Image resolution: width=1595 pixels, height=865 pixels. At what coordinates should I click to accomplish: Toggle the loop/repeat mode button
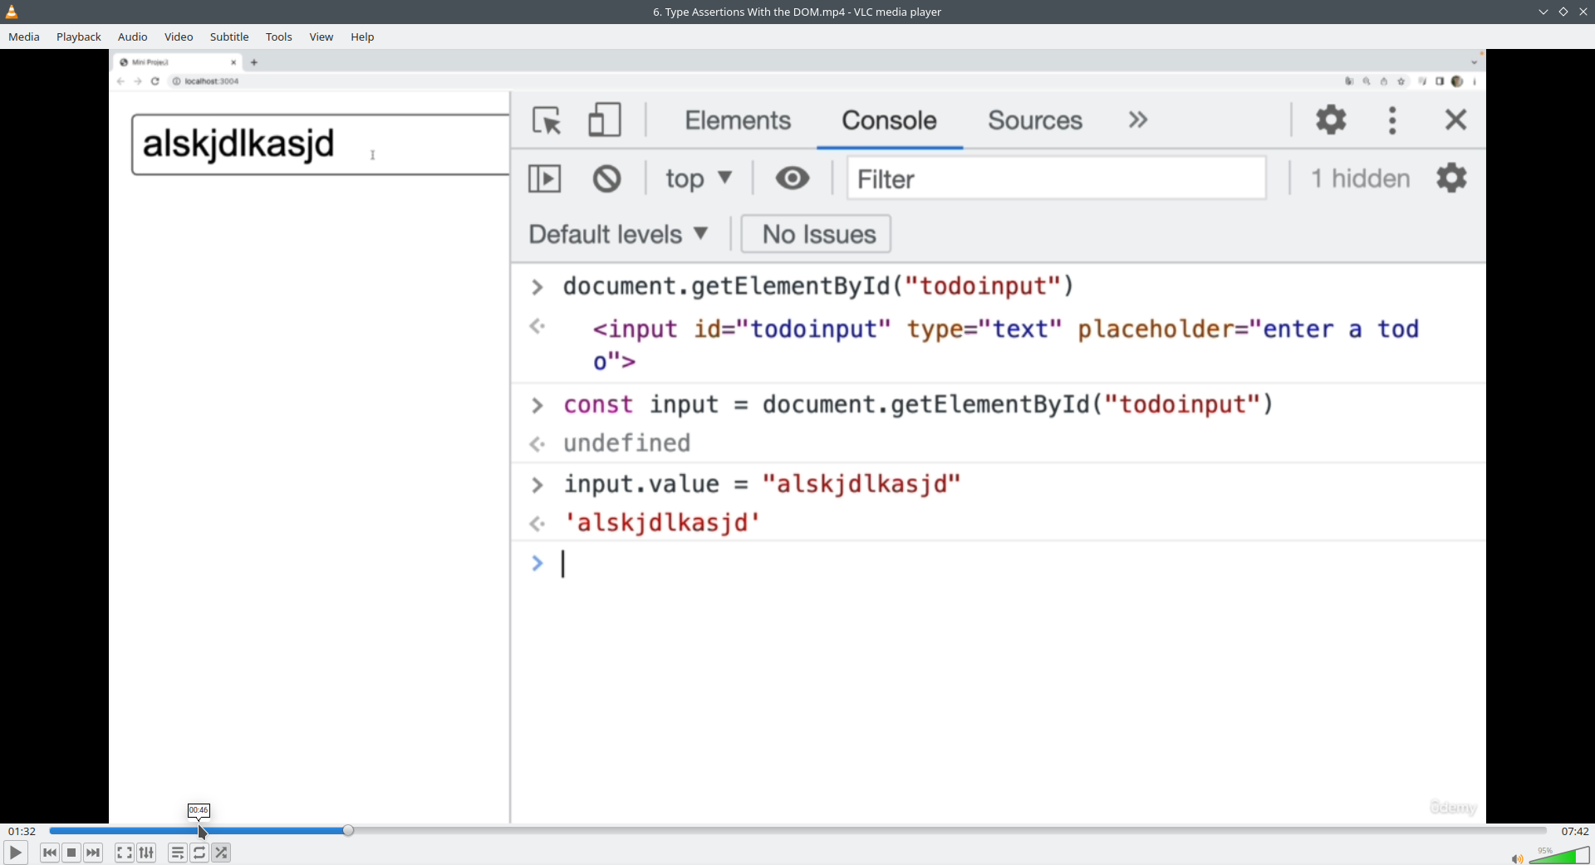coord(199,853)
